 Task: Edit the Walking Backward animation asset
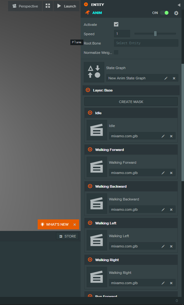(x=163, y=209)
